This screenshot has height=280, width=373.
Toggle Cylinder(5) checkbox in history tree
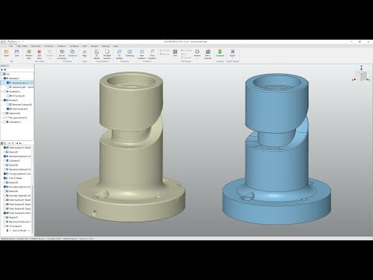click(5, 161)
